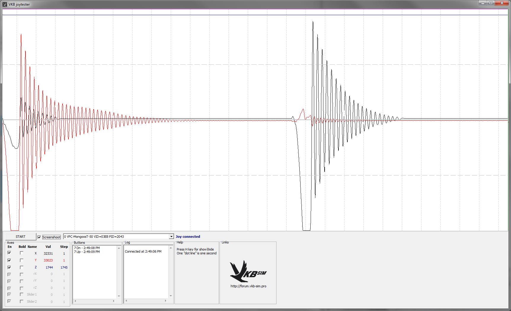Disable the X axis enable checkbox
Viewport: 511px width, 311px height.
click(9, 253)
